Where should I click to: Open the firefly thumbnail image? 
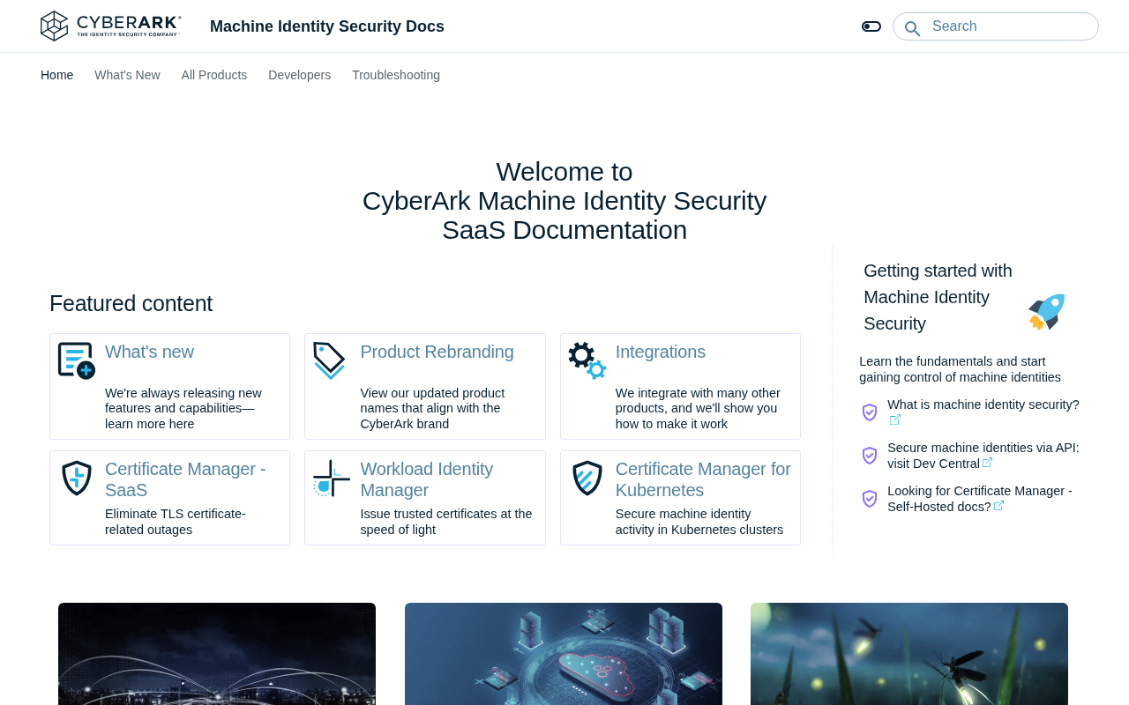[909, 654]
